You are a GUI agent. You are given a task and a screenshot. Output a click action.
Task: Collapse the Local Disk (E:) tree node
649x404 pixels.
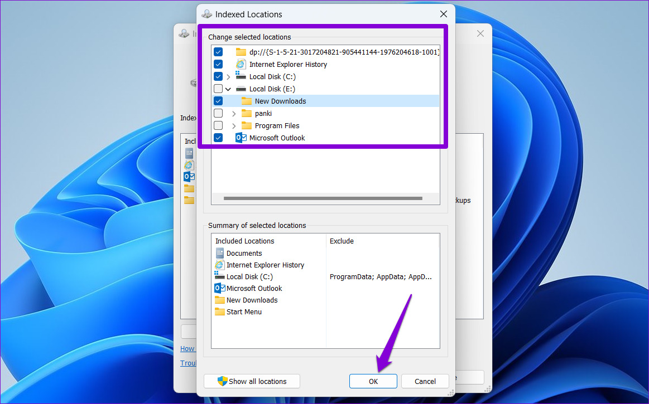tap(228, 89)
